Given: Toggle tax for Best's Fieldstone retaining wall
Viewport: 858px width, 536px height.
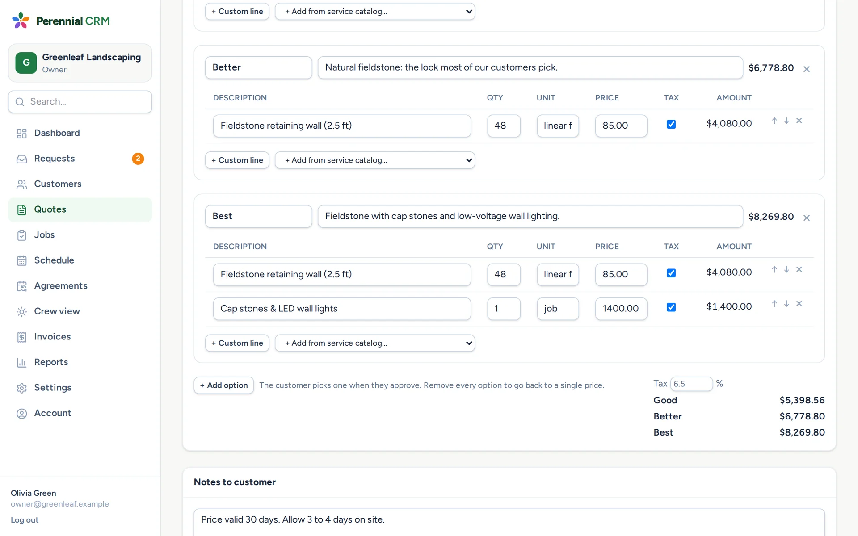Looking at the screenshot, I should [x=671, y=273].
